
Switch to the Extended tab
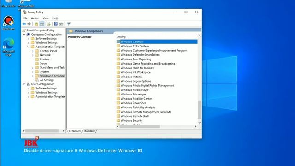click(75, 131)
